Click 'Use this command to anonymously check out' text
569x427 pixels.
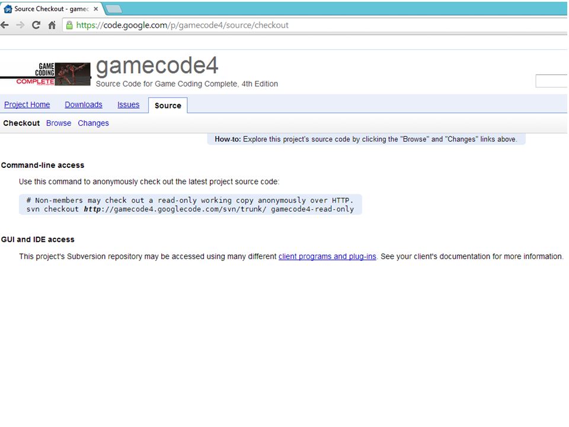(149, 181)
